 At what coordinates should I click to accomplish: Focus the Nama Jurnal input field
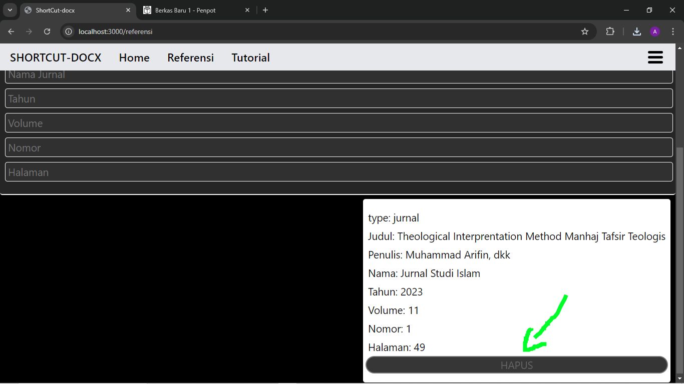tap(339, 76)
